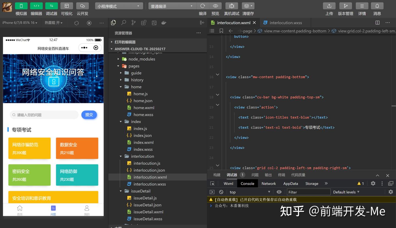The image size is (396, 228).
Task: Toggle the debugger panel button
Action: click(x=51, y=6)
